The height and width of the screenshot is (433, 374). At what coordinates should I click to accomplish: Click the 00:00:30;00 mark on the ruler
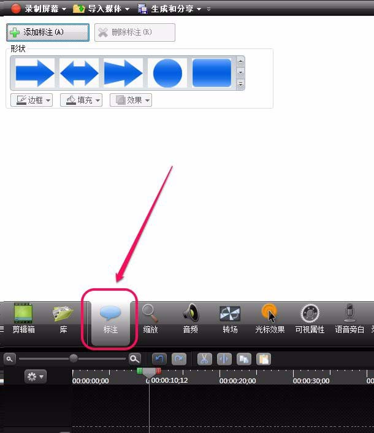pyautogui.click(x=311, y=381)
